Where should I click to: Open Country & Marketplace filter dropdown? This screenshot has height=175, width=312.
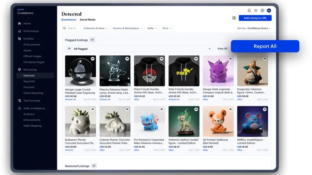pyautogui.click(x=127, y=28)
